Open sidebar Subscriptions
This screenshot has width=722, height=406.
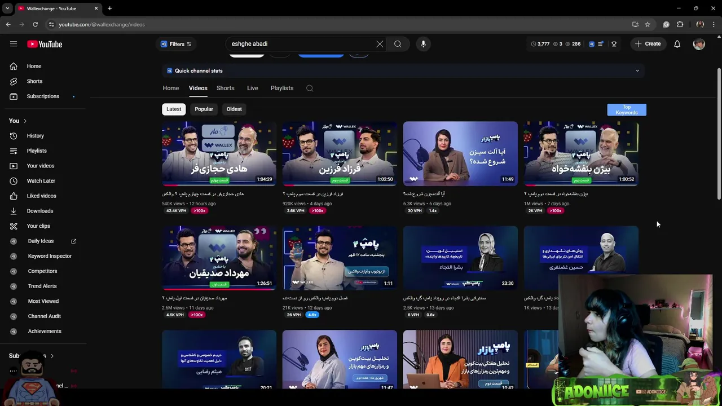click(x=43, y=96)
